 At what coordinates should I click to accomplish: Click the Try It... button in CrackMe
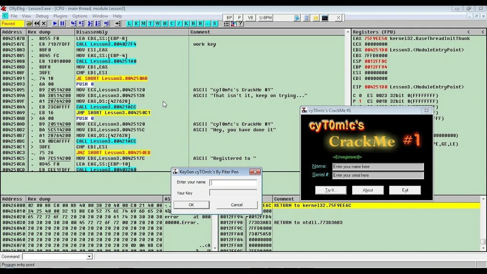[x=331, y=190]
